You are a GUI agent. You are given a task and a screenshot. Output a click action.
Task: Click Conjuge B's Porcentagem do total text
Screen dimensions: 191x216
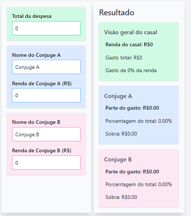pos(139,184)
